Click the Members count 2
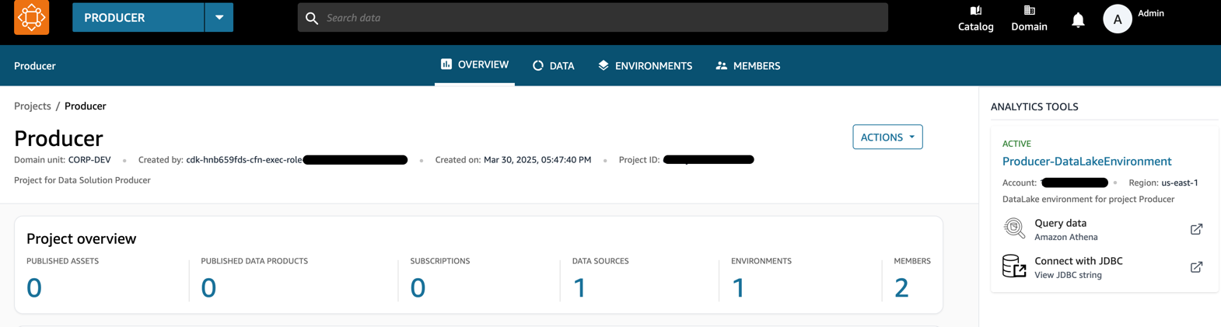1221x327 pixels. point(901,288)
